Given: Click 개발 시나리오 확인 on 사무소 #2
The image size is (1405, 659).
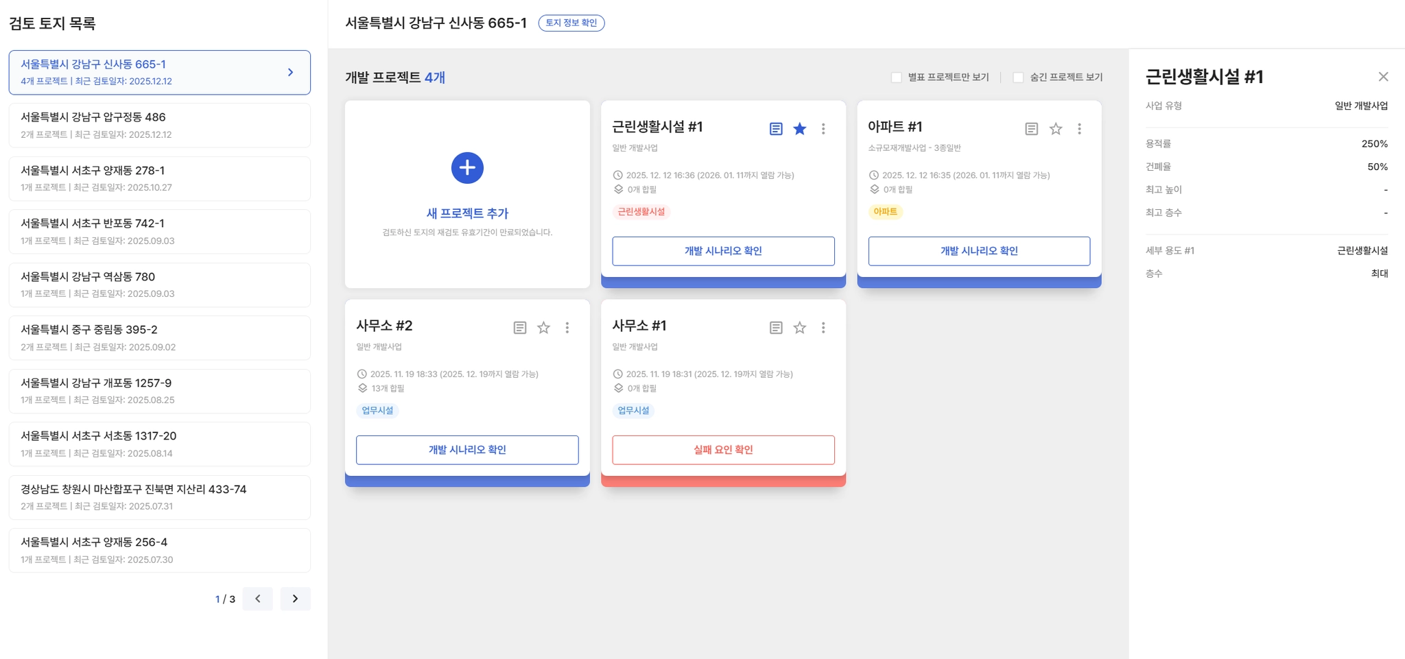Looking at the screenshot, I should point(467,450).
